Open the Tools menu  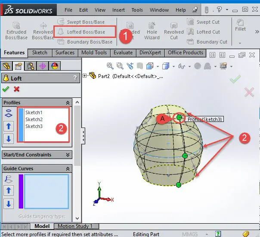(x=137, y=10)
